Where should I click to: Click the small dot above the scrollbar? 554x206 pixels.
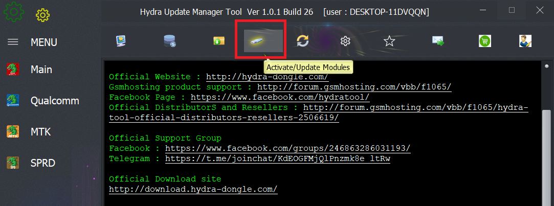tap(546, 66)
